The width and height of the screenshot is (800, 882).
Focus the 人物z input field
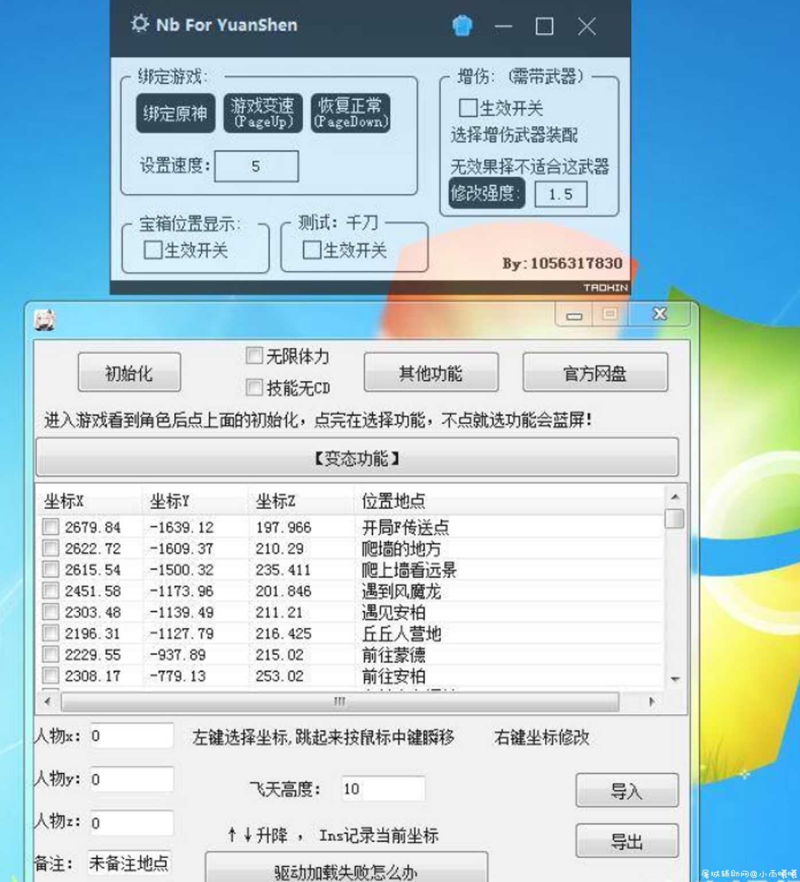[x=131, y=823]
